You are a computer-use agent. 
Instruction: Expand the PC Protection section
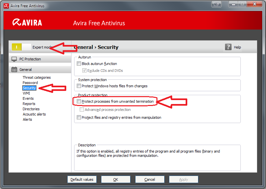tap(40, 59)
